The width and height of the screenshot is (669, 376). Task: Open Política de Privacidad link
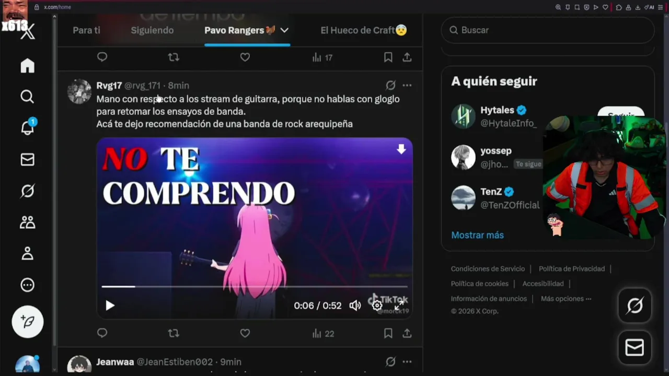tap(572, 269)
